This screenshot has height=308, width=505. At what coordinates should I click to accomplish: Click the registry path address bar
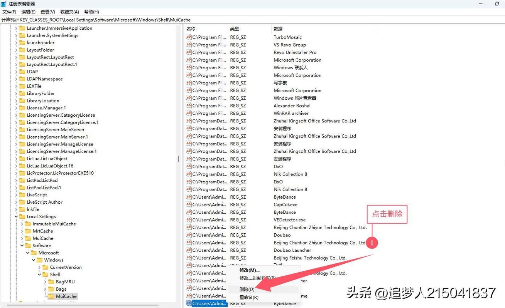252,20
